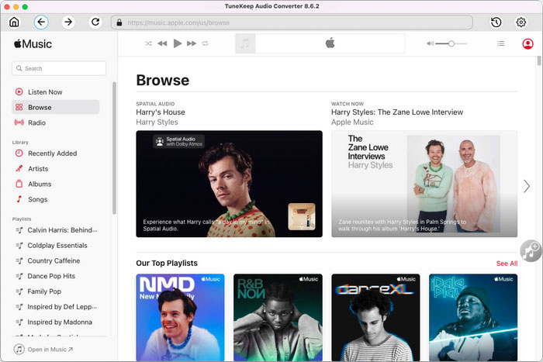Open the red account profile icon
This screenshot has height=362, width=543.
[x=527, y=43]
